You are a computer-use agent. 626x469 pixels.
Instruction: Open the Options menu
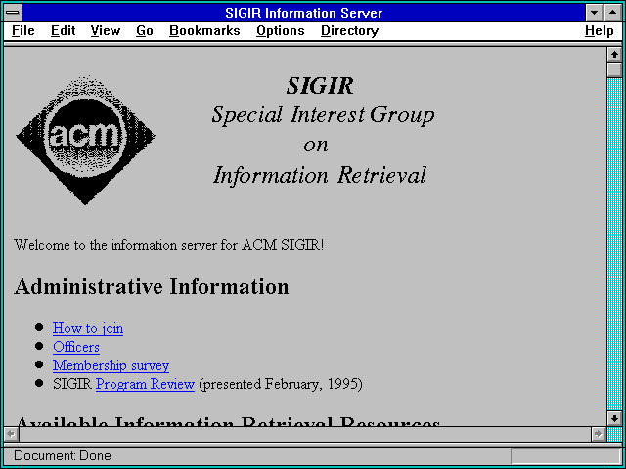pyautogui.click(x=281, y=30)
